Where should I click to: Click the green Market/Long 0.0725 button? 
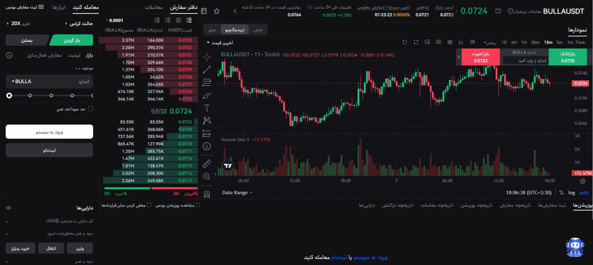click(x=568, y=57)
